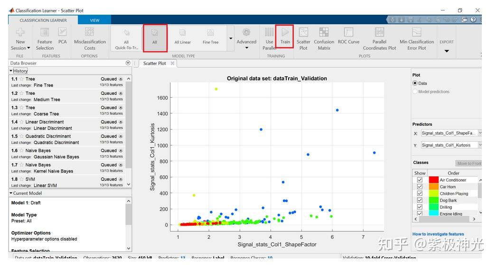Image resolution: width=497 pixels, height=265 pixels.
Task: Switch to the CLASSIFICATION LEARNER ribbon tab
Action: coord(43,20)
